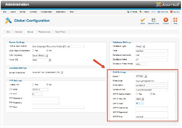Select Yes for SMTP Authentication

137,94
